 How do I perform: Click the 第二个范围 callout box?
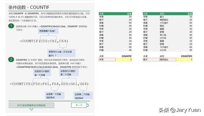[69, 72]
